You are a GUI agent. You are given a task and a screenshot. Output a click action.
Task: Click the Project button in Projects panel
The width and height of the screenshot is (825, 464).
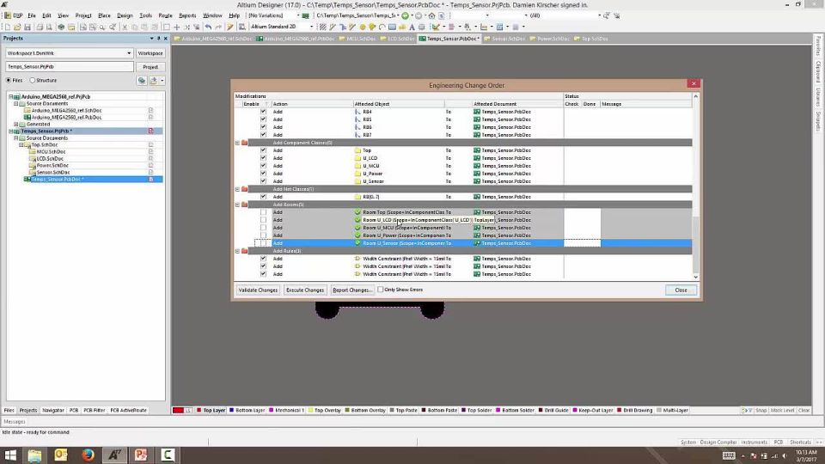(x=150, y=67)
